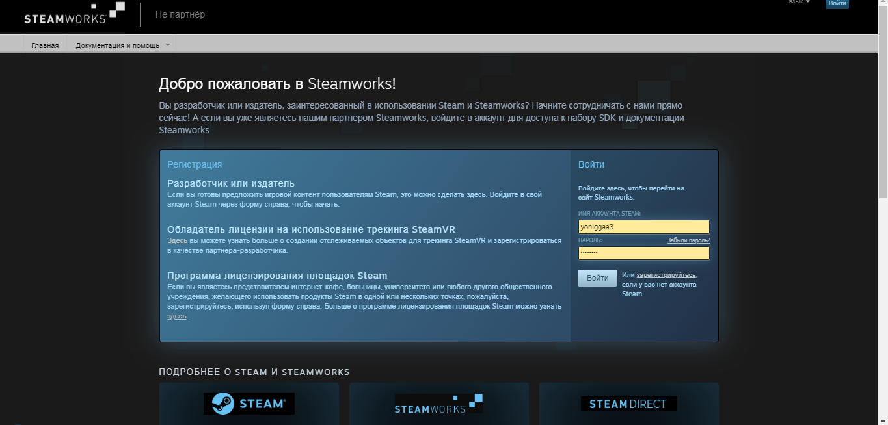Click the vertical scrollbar thumb

coord(883,97)
